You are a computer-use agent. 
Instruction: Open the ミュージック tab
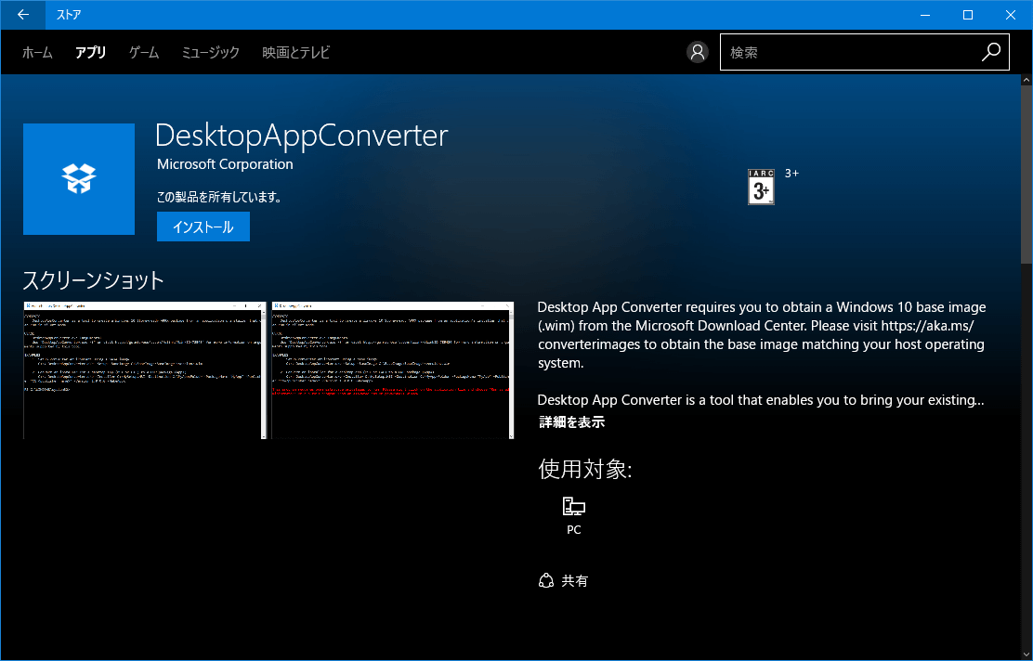click(211, 53)
